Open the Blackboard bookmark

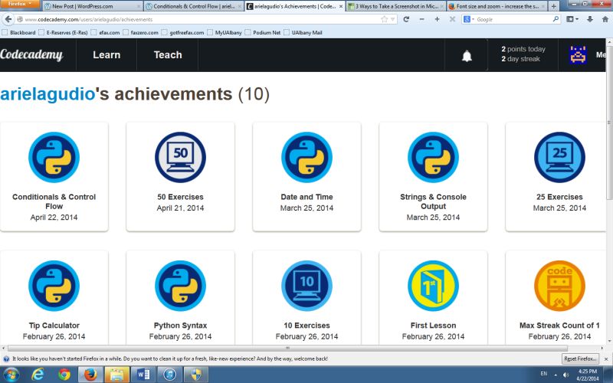pyautogui.click(x=18, y=32)
